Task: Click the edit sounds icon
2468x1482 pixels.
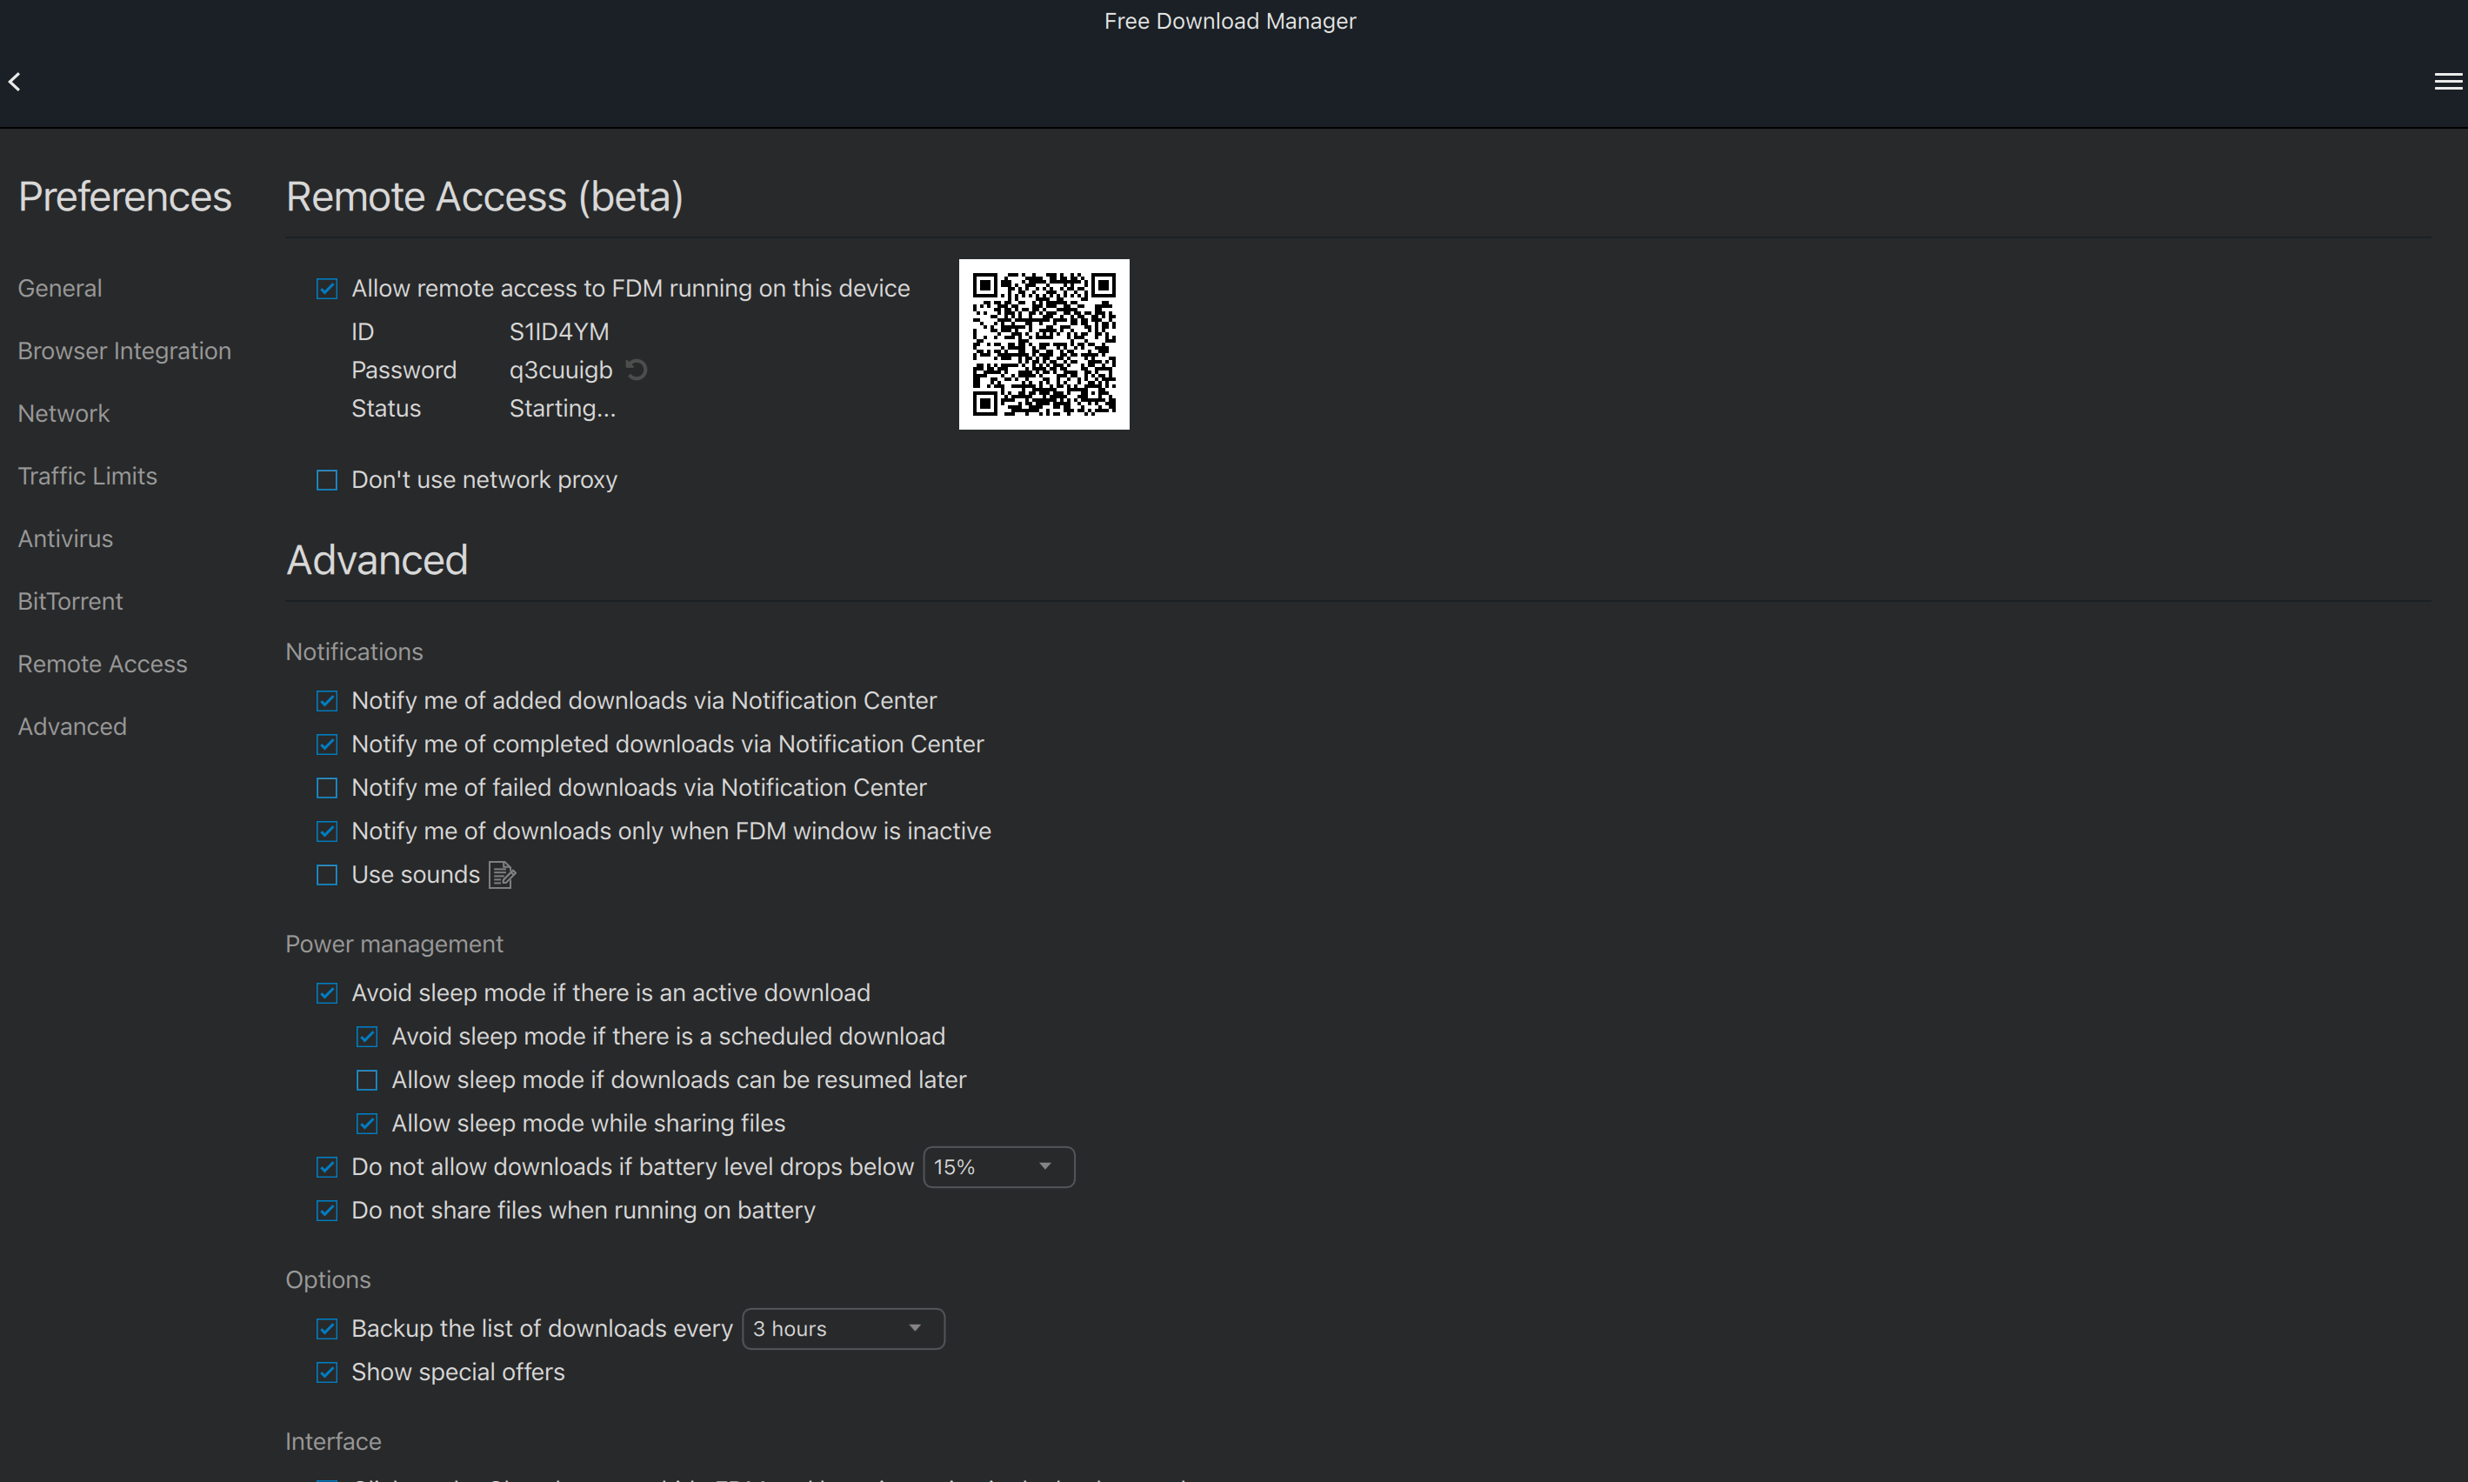Action: (502, 875)
